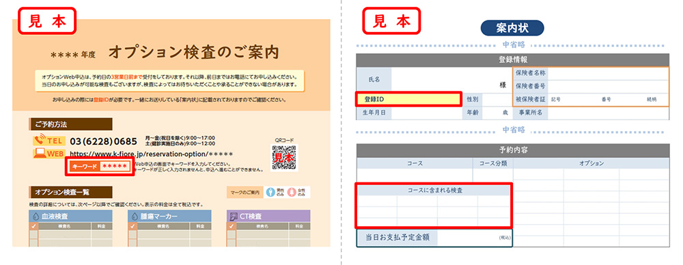This screenshot has width=683, height=265.
Task: Click the 保険者番号 label
Action: 531,86
